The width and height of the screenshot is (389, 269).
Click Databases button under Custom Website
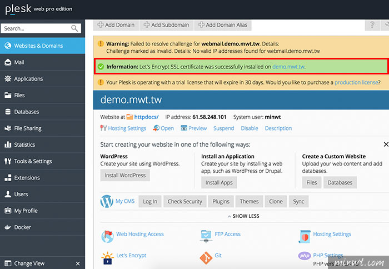pyautogui.click(x=340, y=183)
